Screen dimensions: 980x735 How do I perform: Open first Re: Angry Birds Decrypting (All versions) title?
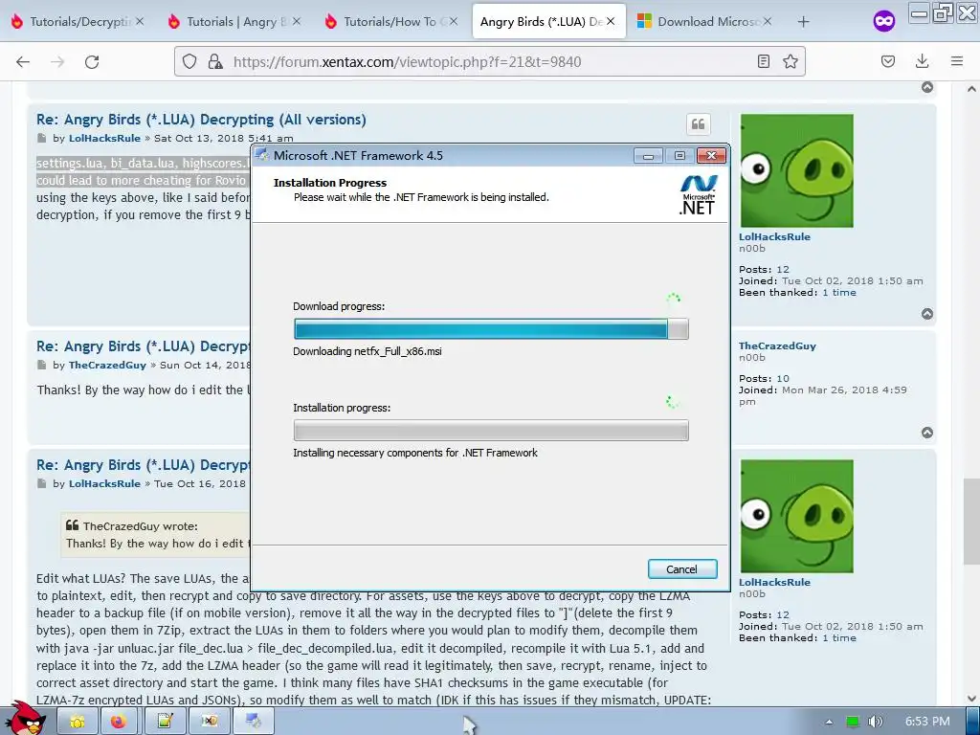point(201,120)
